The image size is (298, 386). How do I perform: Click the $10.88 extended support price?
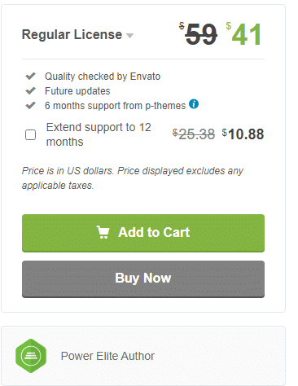click(x=243, y=134)
